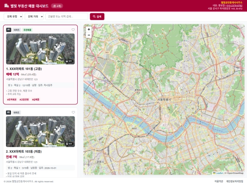Click the #1 number badge
This screenshot has width=247, height=185.
9,30
